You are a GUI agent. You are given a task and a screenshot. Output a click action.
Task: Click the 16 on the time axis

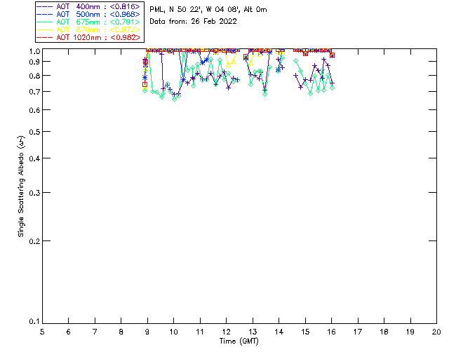331,332
